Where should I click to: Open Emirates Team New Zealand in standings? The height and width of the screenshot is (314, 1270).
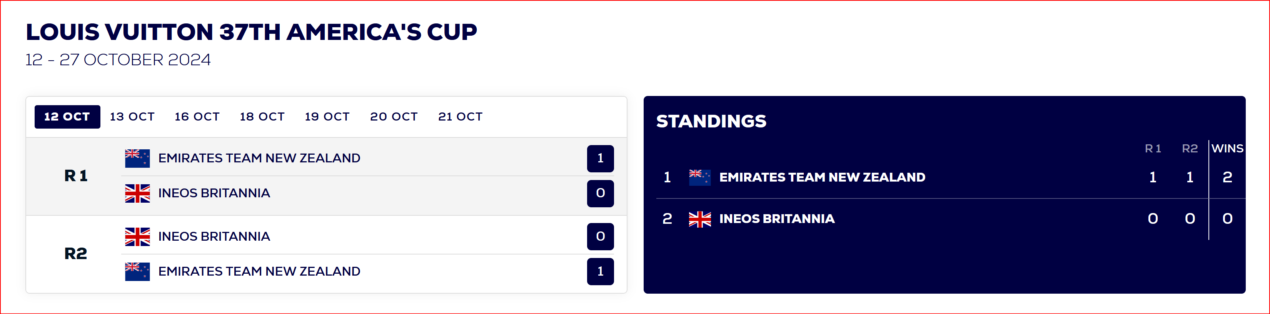click(x=822, y=177)
